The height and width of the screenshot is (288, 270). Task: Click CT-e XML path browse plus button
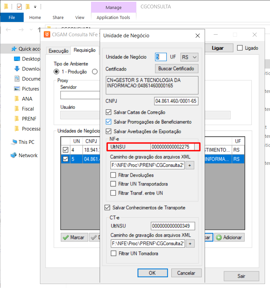click(x=190, y=243)
